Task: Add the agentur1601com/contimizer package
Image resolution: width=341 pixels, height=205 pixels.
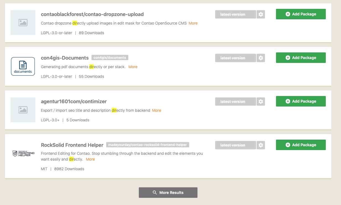Action: coord(301,101)
